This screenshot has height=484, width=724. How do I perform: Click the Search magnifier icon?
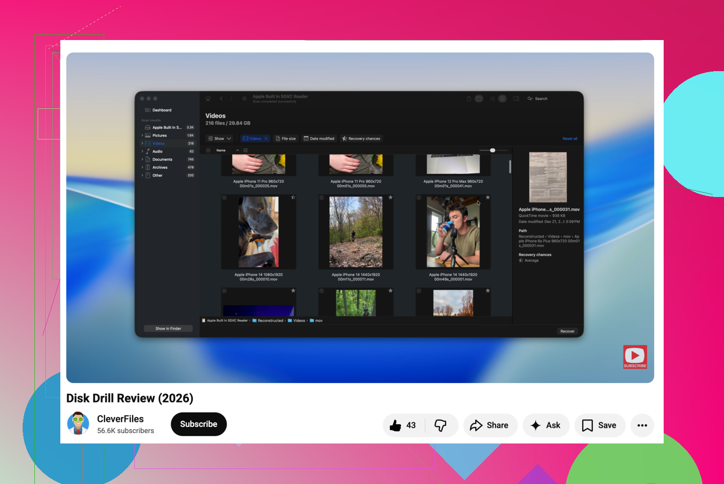[530, 98]
